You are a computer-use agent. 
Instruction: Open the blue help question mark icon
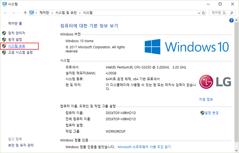(x=232, y=20)
